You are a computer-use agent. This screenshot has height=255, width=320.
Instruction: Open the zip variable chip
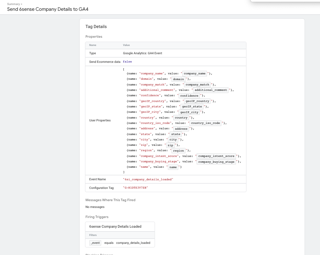tap(170, 145)
